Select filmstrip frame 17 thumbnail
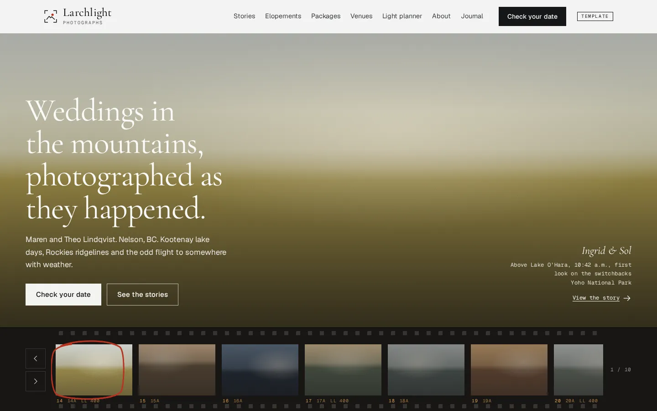This screenshot has width=657, height=411. pyautogui.click(x=343, y=370)
